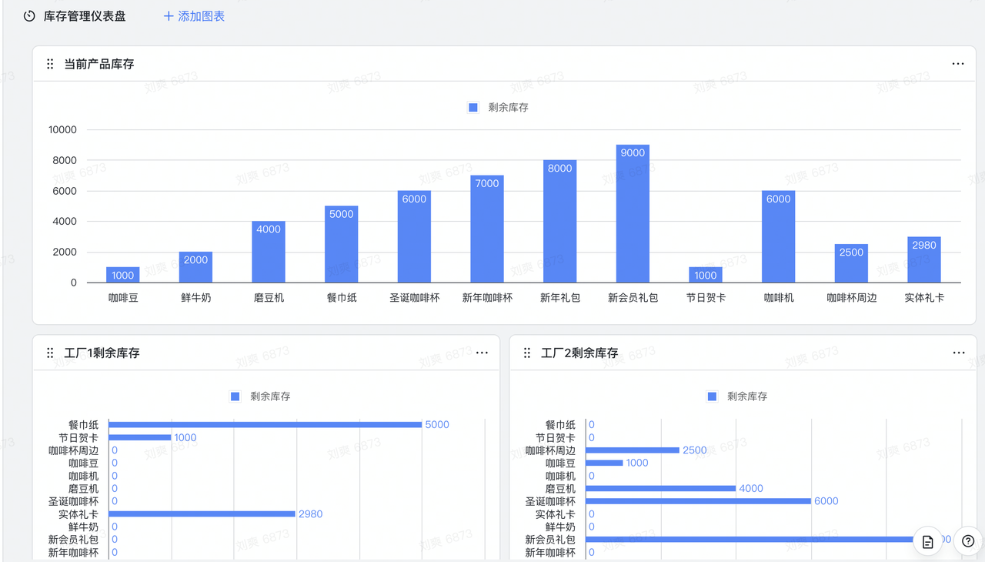
Task: Grab the drag handle of 当前产品库存
Action: pos(50,64)
